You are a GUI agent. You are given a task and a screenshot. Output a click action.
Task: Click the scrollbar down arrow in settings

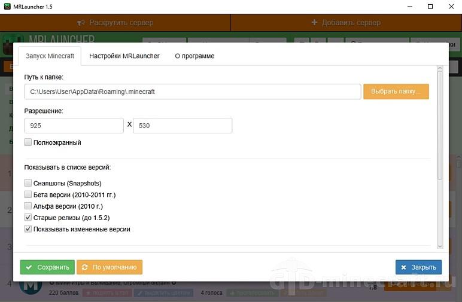coord(440,246)
